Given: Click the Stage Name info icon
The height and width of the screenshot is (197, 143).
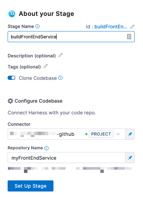Looking at the screenshot, I should [37, 26].
